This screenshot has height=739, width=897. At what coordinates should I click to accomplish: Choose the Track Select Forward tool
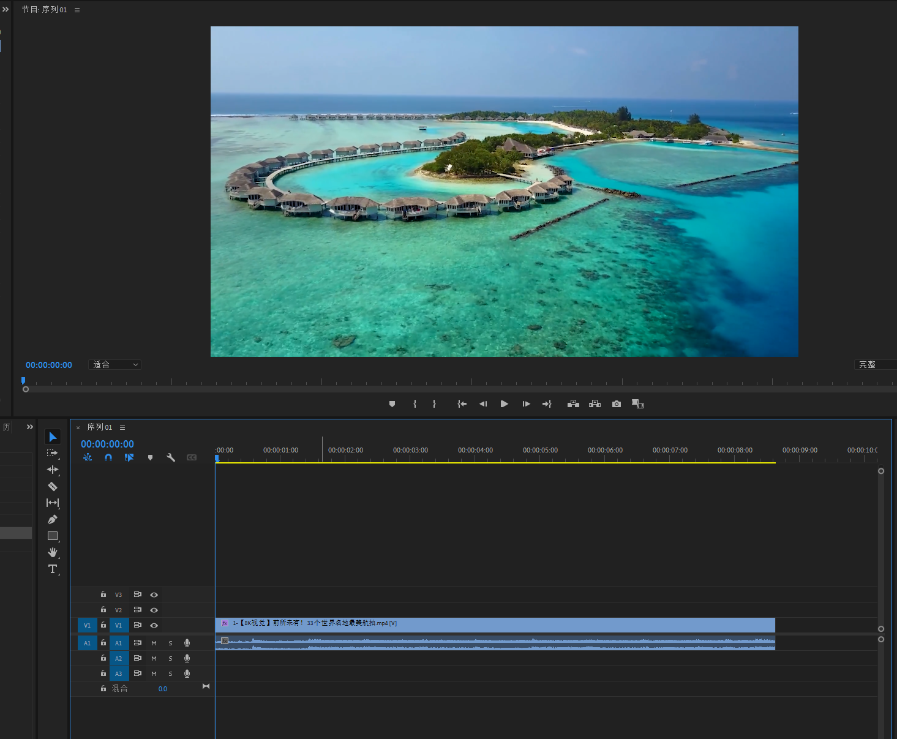click(53, 453)
